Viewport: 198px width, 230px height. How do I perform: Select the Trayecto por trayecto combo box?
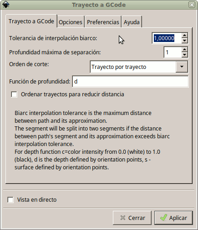pyautogui.click(x=139, y=67)
